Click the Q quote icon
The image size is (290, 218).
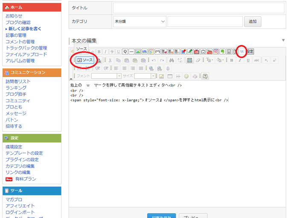[125, 52]
